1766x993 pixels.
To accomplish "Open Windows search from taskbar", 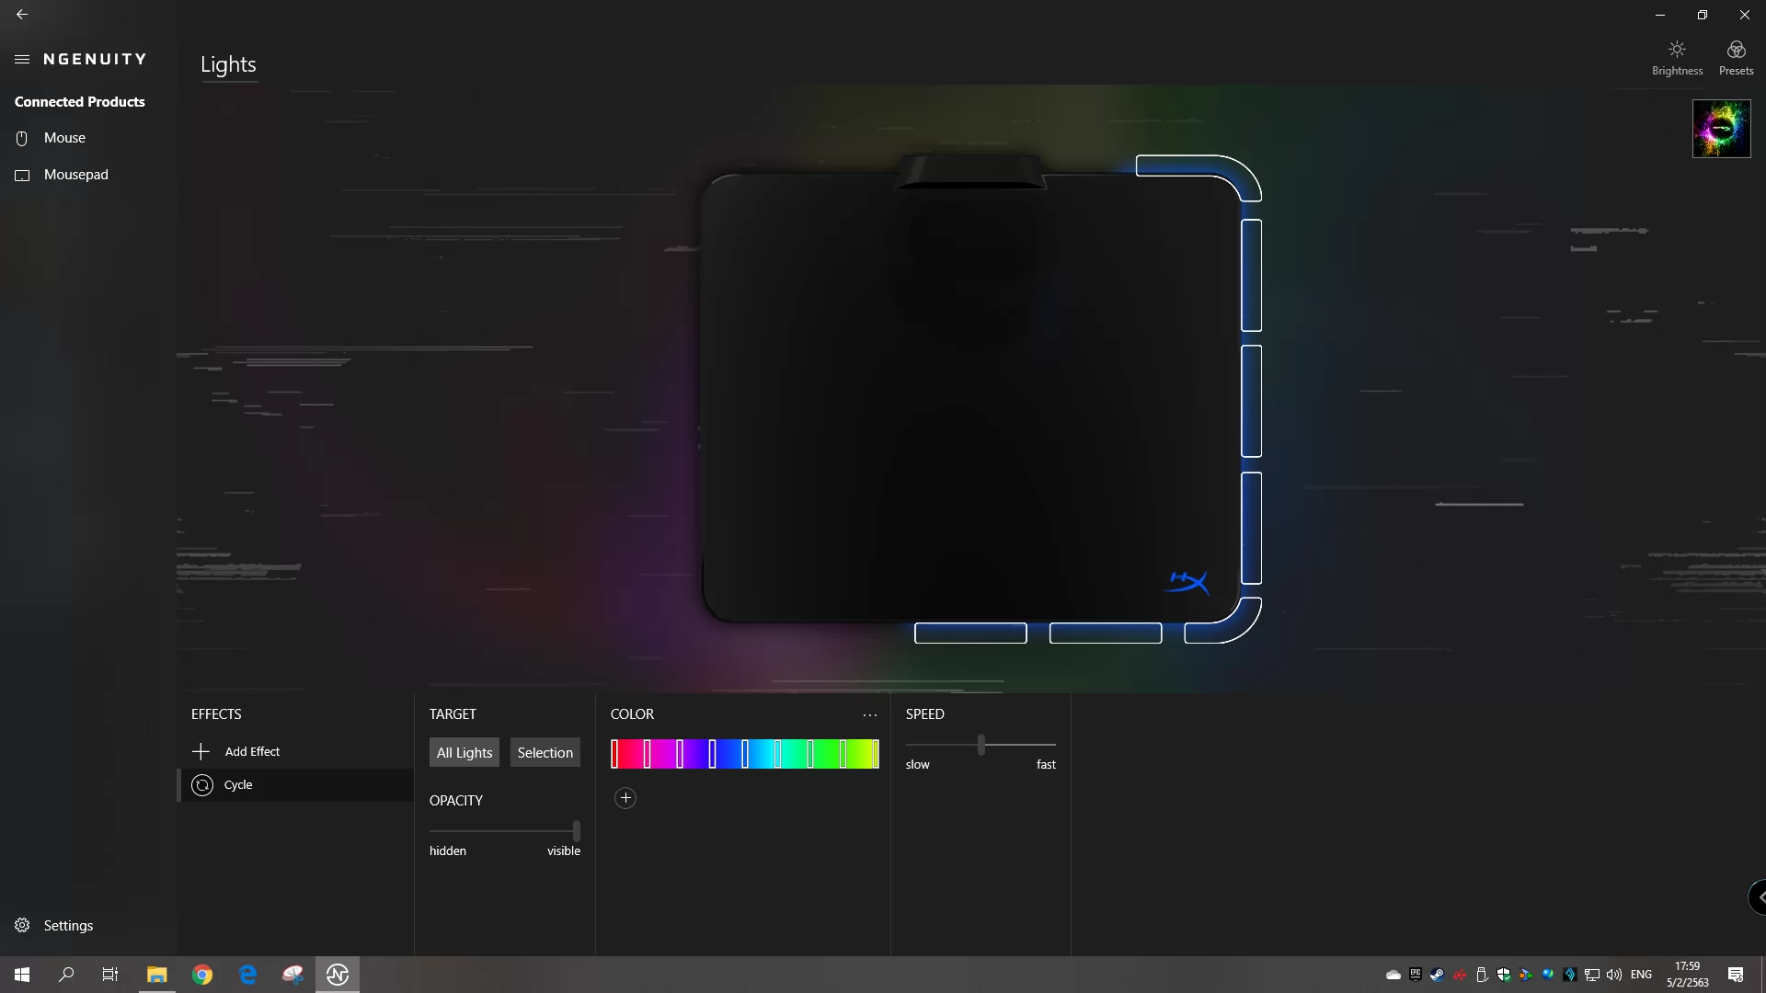I will click(66, 975).
